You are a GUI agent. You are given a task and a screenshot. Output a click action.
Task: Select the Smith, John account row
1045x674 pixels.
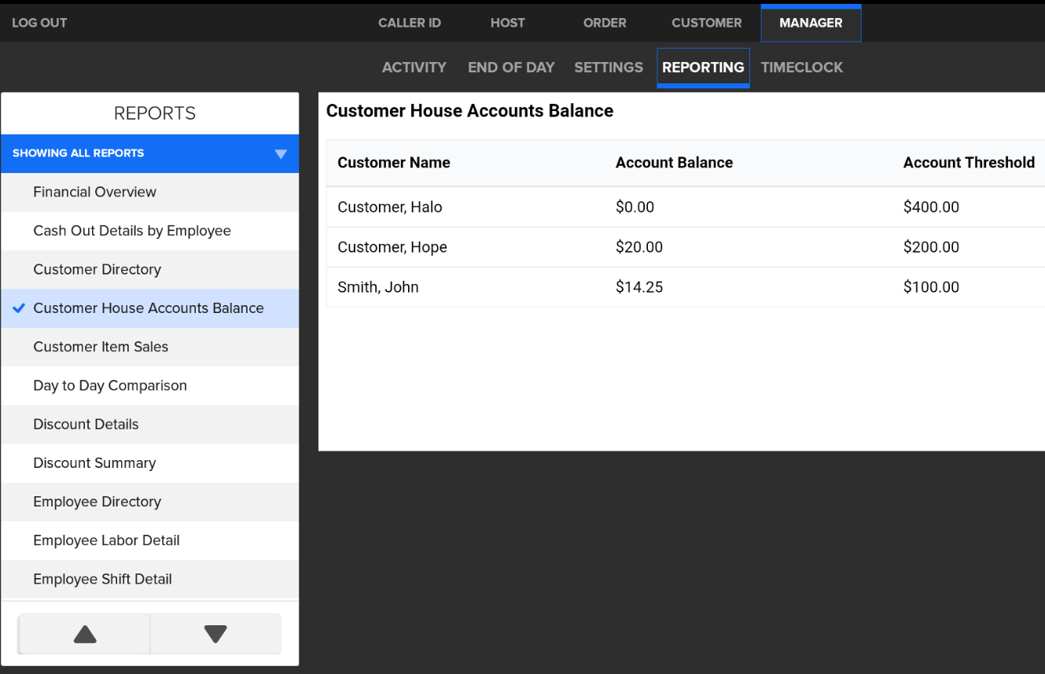[378, 287]
